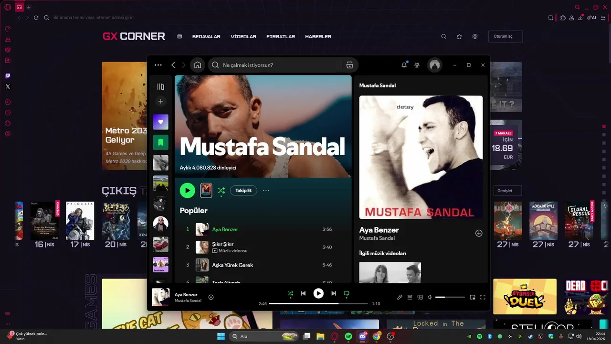Open Discord from the taskbar

coord(362,336)
